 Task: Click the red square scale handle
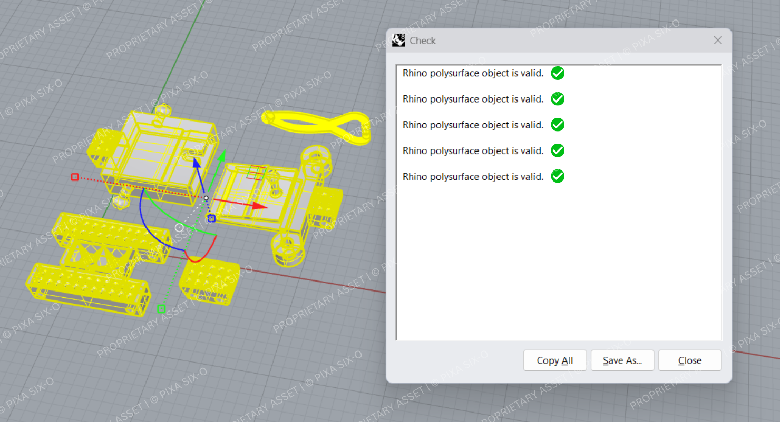[75, 177]
